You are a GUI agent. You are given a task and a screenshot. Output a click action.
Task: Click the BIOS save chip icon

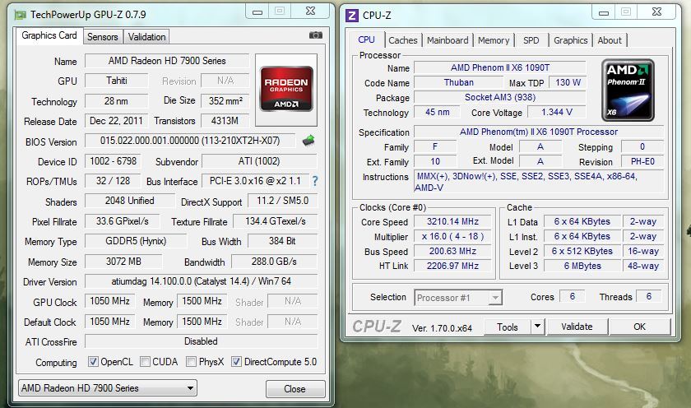tap(308, 141)
